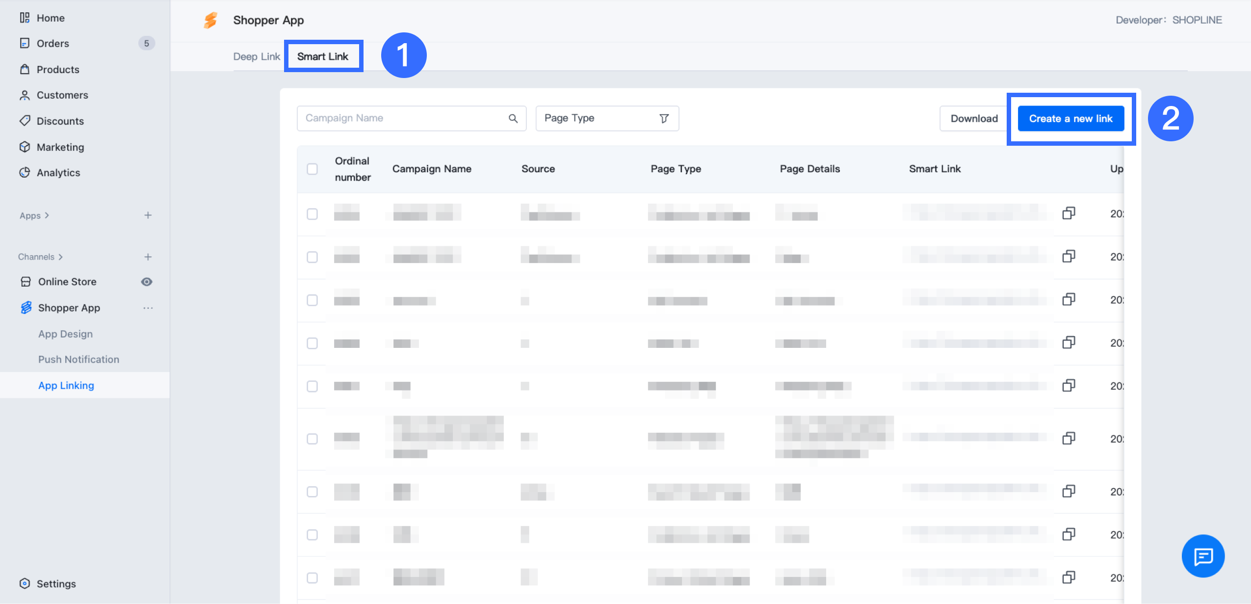Open Shopper App three-dot options menu
1251x604 pixels.
tap(148, 308)
